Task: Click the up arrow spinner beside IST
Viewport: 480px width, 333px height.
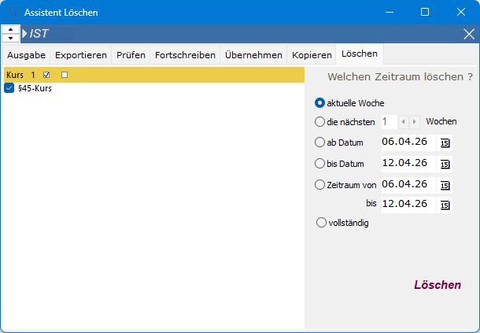Action: click(10, 30)
